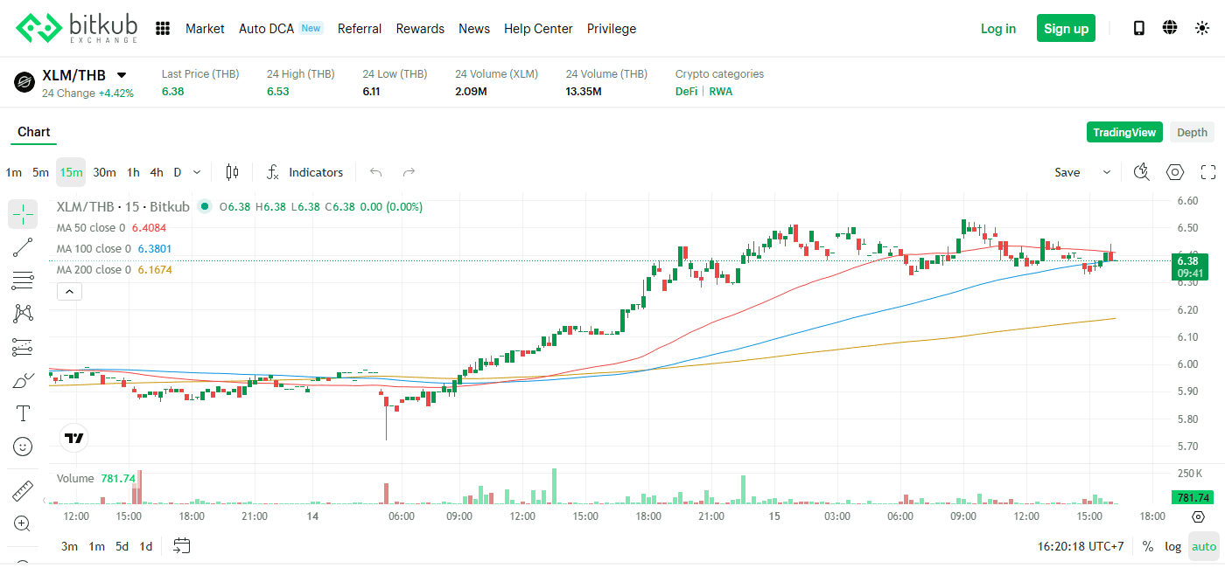Select the brush drawing tool
This screenshot has width=1225, height=568.
[x=23, y=380]
